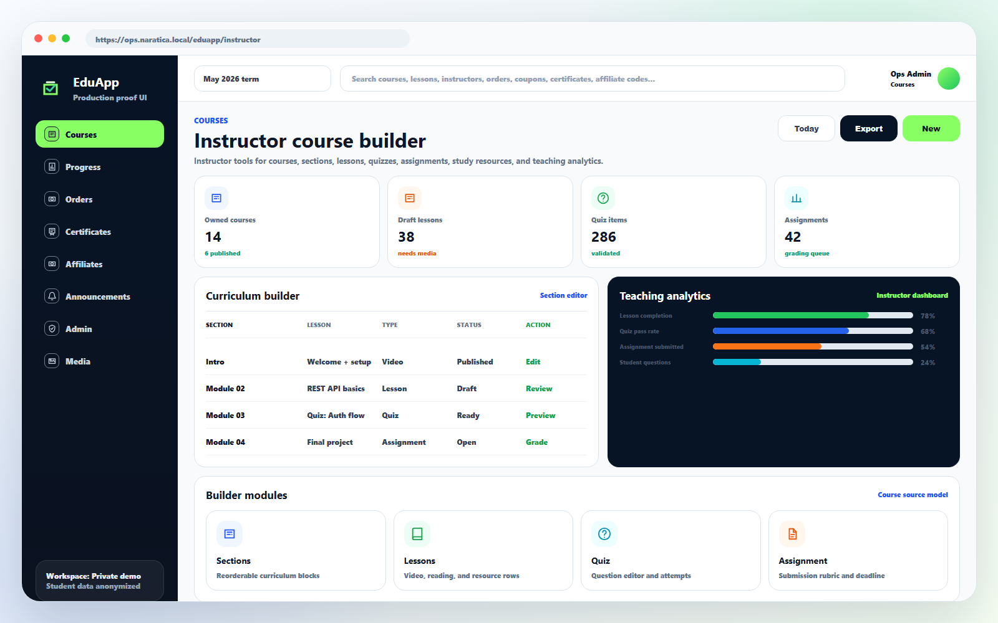Click the Quiz module question icon
Screen dimensions: 998x623
pos(604,534)
